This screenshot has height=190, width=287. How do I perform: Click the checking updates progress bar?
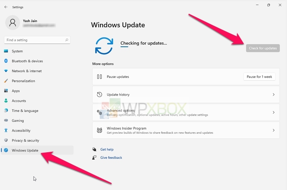tap(124, 47)
